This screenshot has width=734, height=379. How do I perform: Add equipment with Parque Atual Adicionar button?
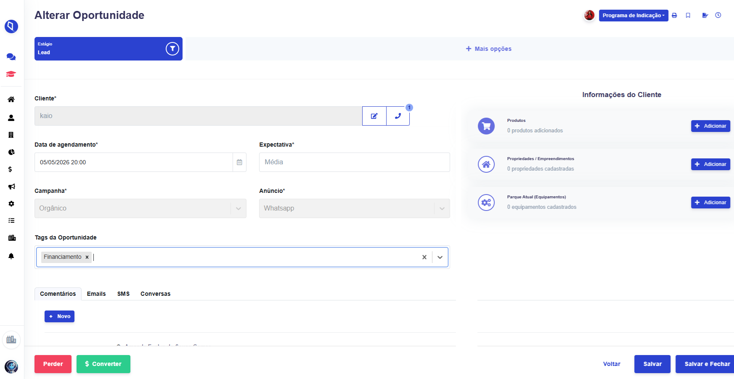tap(710, 203)
